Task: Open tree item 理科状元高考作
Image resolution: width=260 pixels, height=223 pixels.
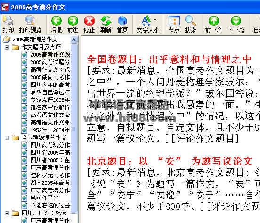Action: pyautogui.click(x=50, y=175)
